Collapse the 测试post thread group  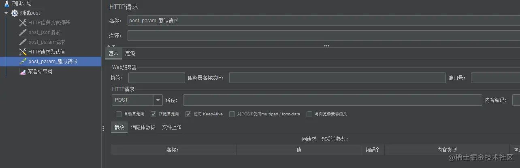point(6,13)
